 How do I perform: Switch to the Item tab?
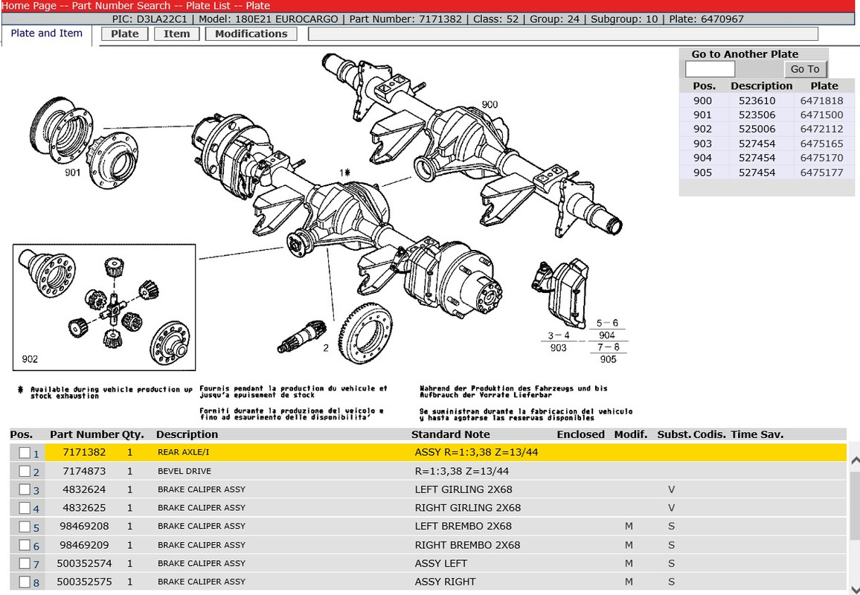(x=176, y=33)
